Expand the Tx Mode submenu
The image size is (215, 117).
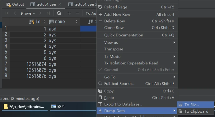click(x=138, y=57)
